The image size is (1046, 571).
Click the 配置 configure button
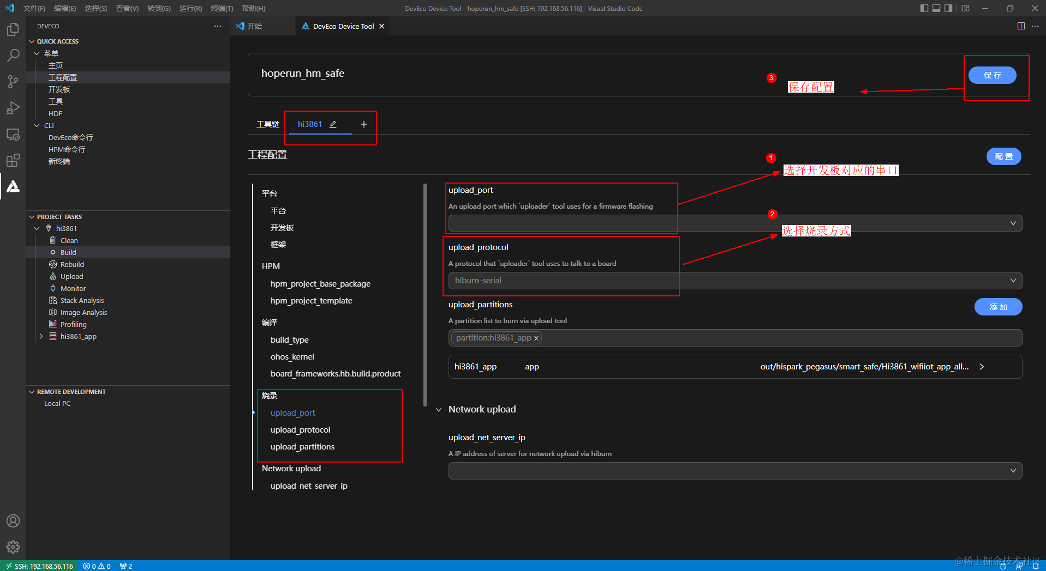(1004, 156)
